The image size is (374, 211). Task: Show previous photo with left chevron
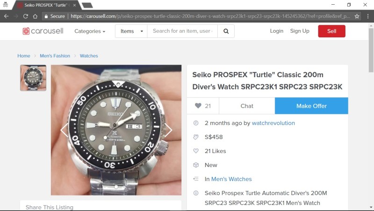(64, 130)
